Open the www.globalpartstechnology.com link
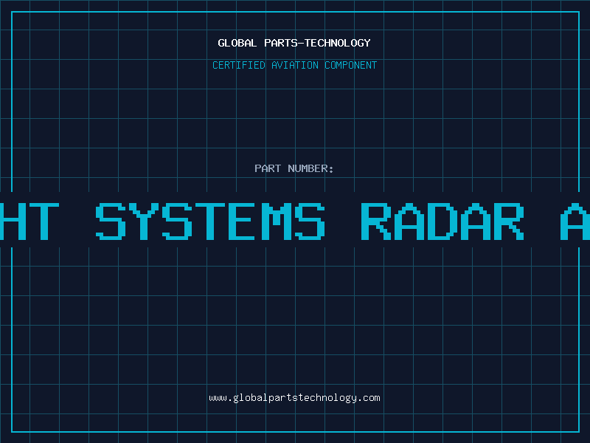Screen dimensions: 590x443 click(x=294, y=398)
